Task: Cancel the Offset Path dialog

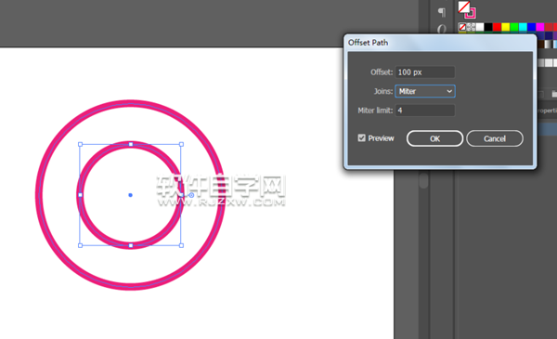Action: coord(495,138)
